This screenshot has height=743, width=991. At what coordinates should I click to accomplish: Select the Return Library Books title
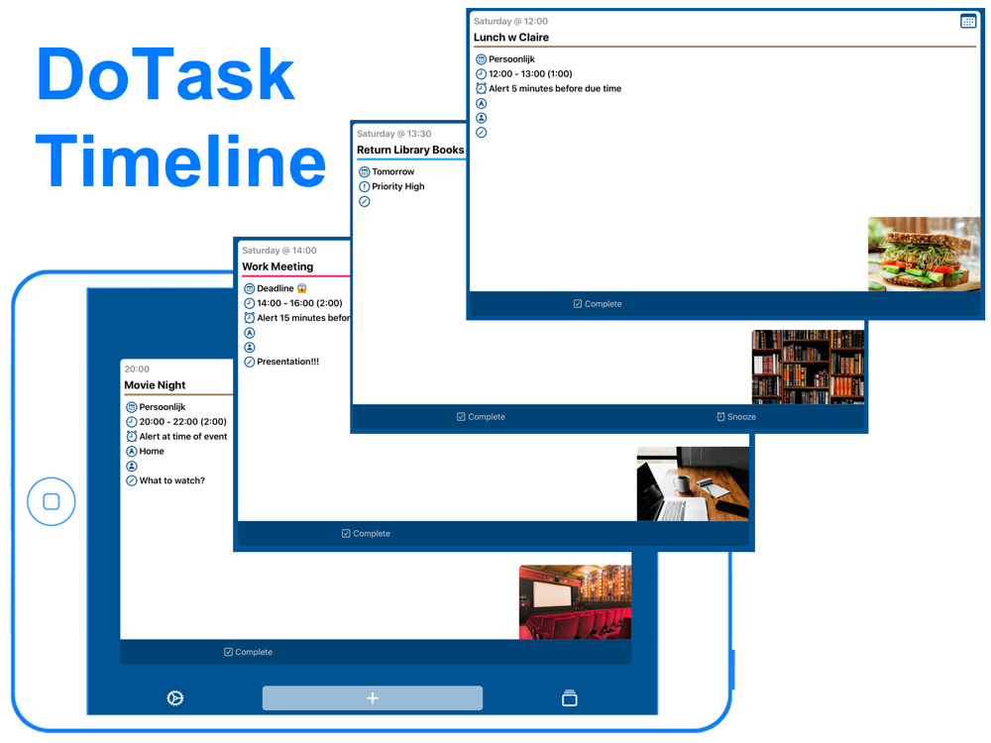coord(410,150)
